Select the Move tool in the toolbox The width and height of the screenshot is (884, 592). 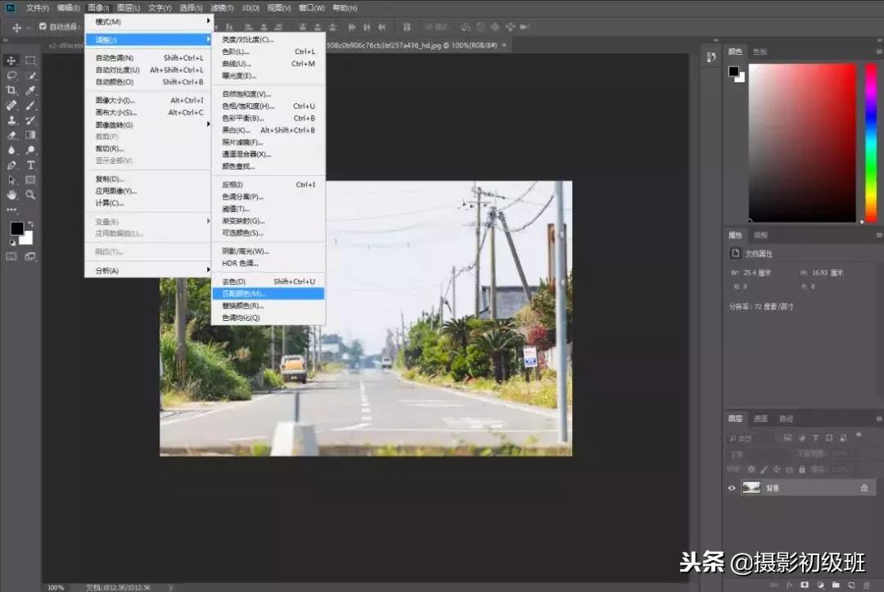coord(11,61)
